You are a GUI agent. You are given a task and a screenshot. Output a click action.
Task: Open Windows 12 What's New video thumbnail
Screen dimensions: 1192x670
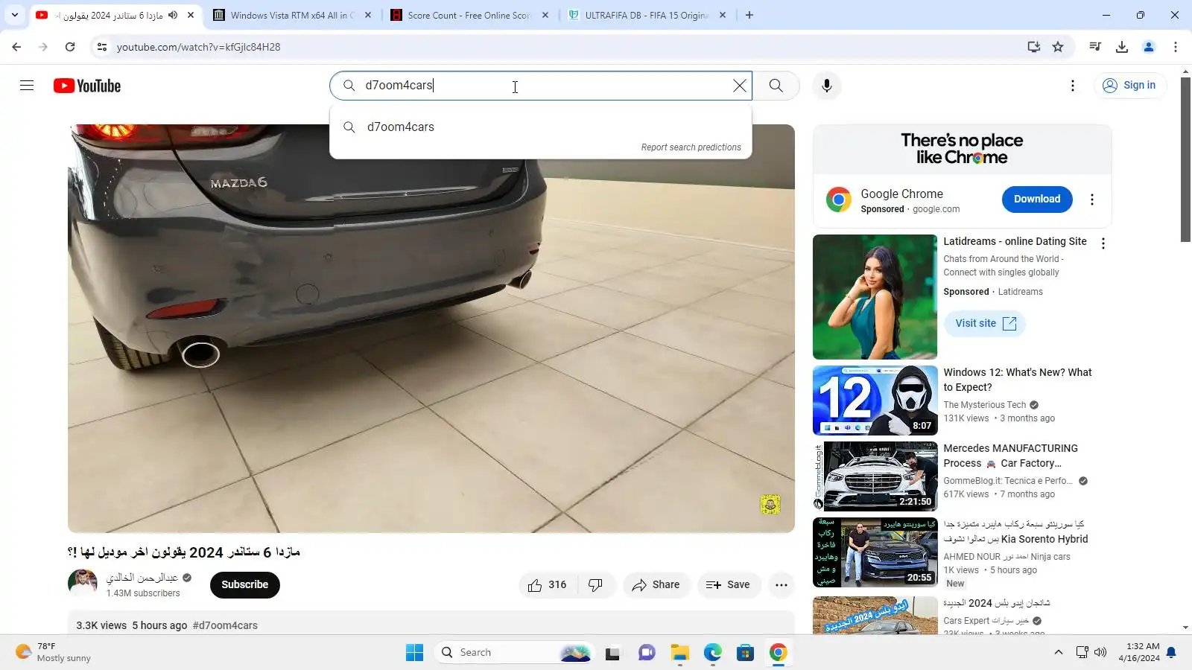[x=875, y=401]
